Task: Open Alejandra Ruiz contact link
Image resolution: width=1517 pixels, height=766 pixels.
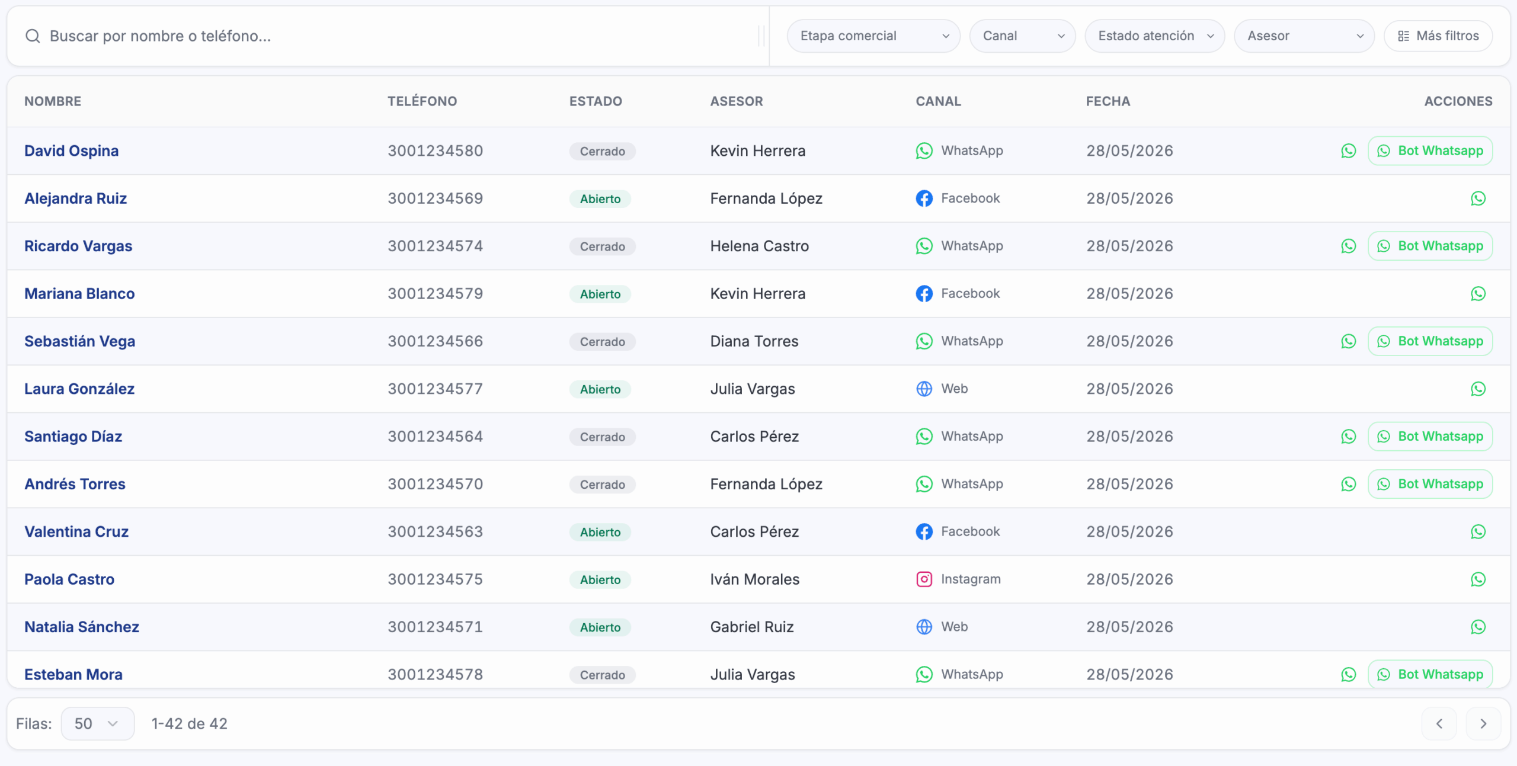Action: (75, 198)
